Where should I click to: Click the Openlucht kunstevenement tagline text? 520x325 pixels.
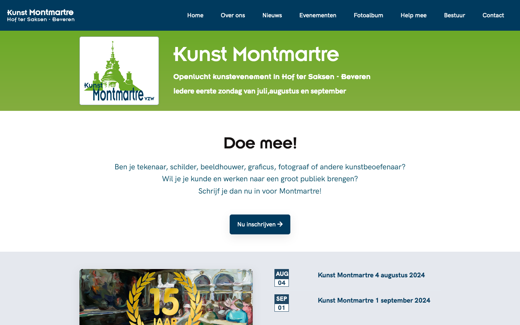272,77
